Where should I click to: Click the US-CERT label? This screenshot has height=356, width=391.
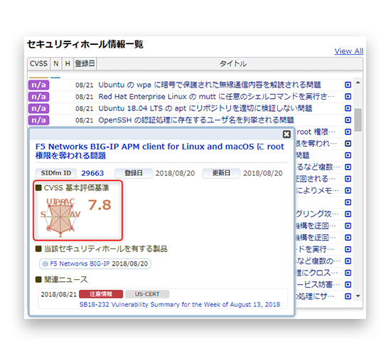(x=147, y=294)
